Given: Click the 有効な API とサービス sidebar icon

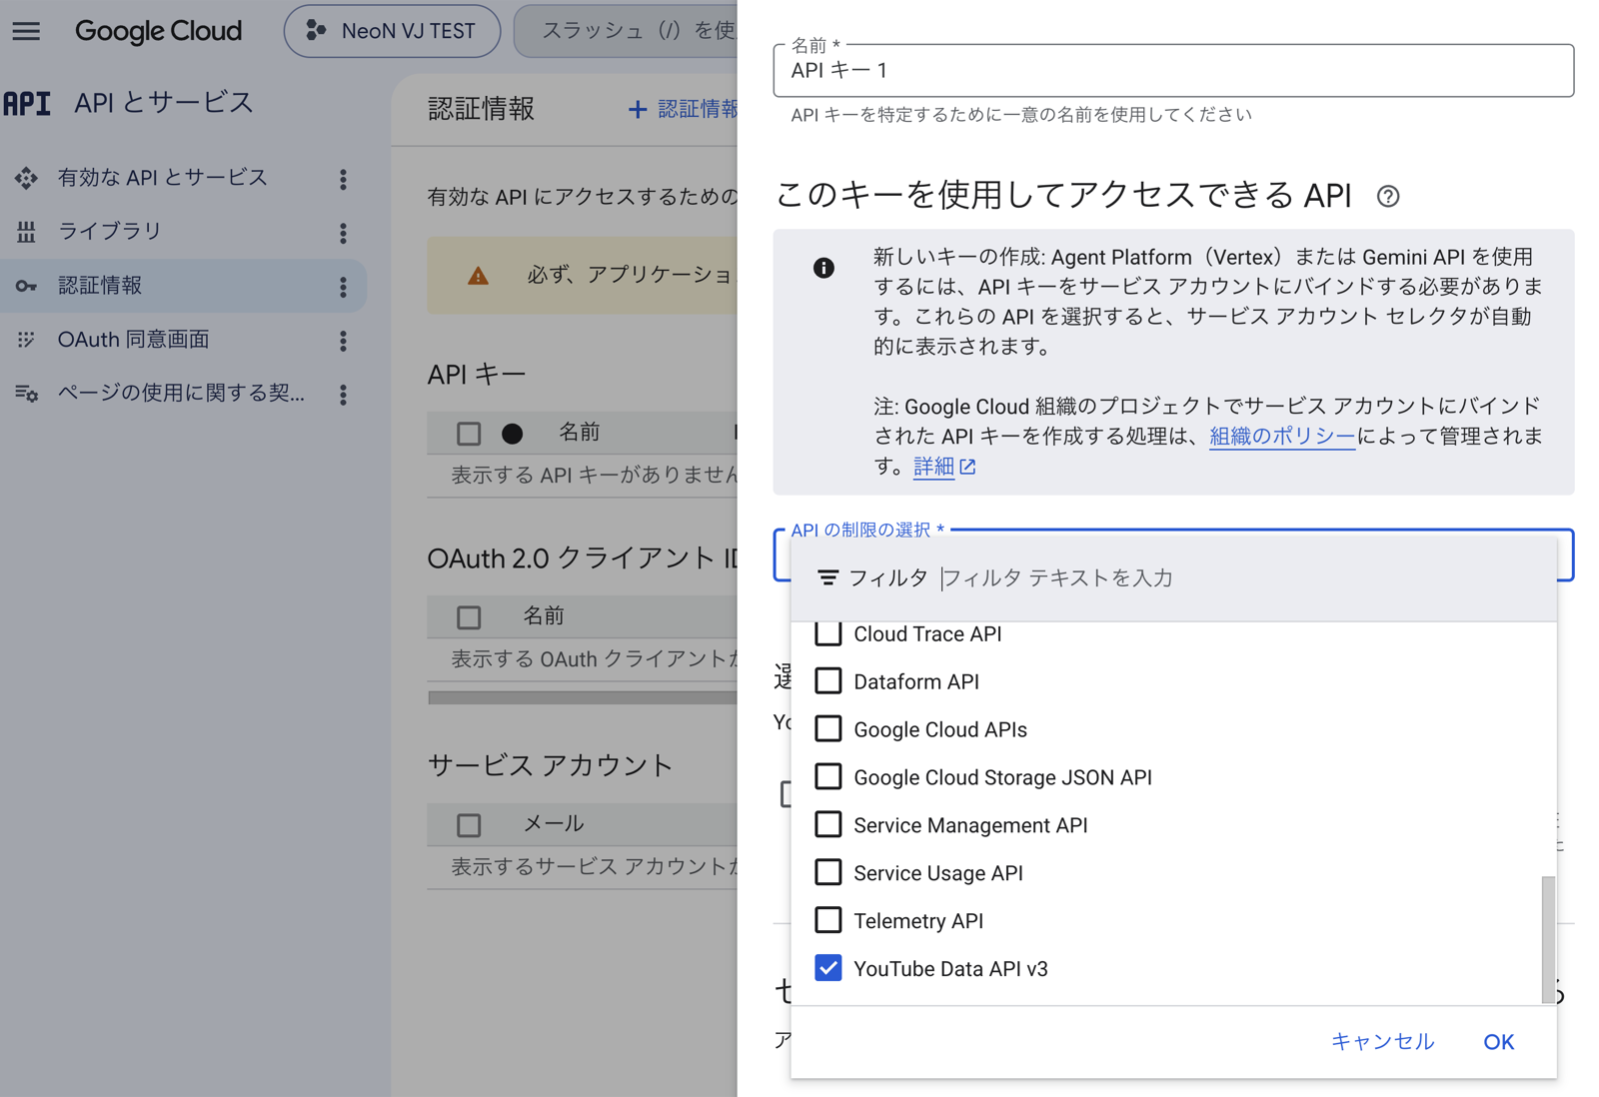Looking at the screenshot, I should (26, 178).
